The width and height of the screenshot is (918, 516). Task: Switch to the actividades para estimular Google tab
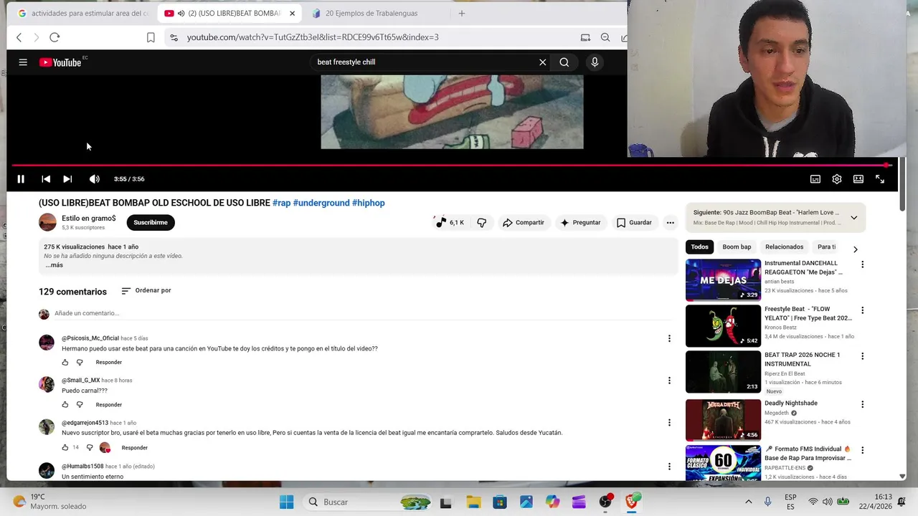coord(84,13)
